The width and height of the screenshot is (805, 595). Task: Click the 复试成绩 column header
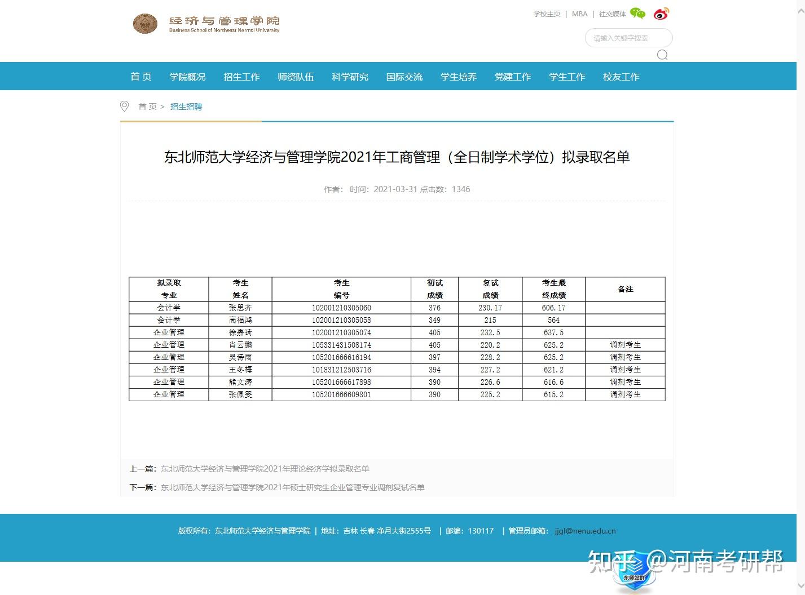pyautogui.click(x=490, y=289)
